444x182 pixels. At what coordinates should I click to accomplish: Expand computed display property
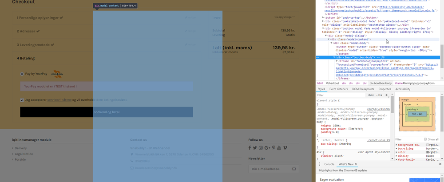[x=396, y=156]
